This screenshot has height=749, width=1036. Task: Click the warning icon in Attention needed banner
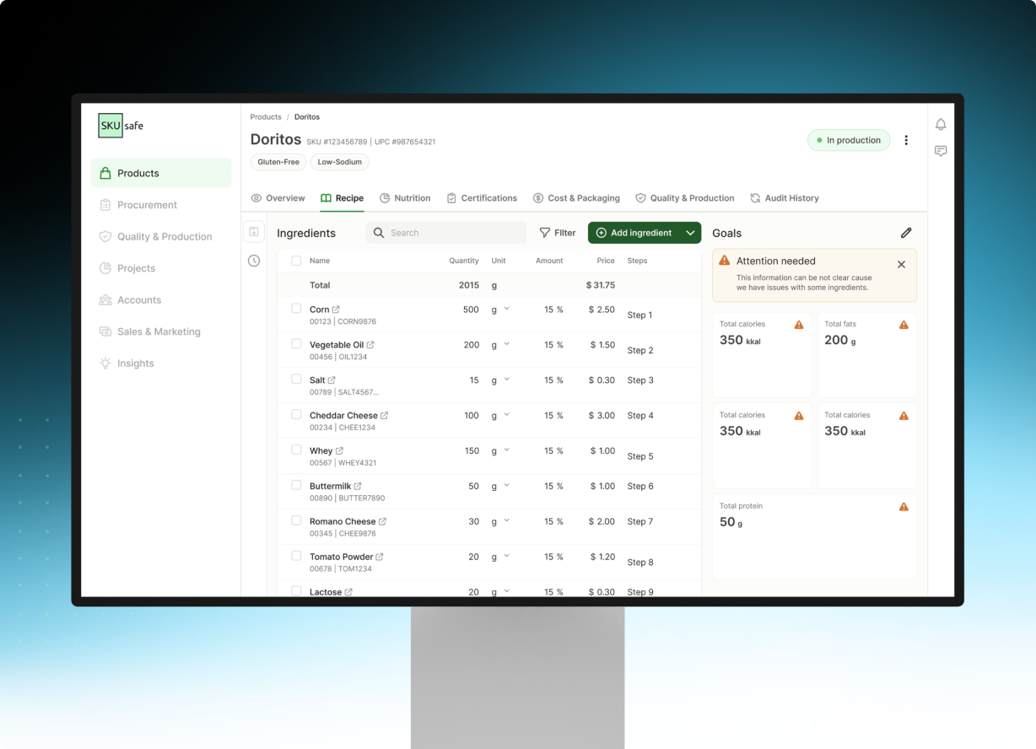(x=724, y=261)
